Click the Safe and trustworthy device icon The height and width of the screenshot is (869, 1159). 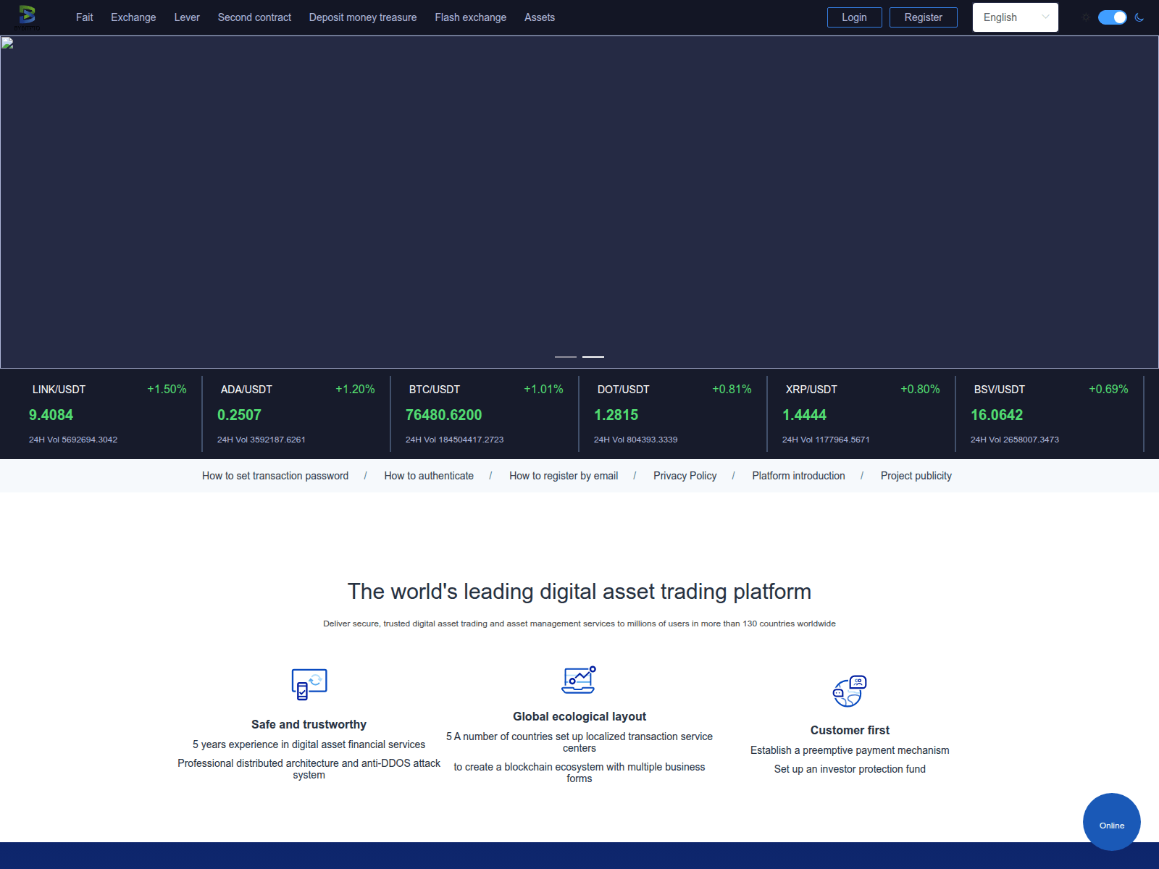pos(309,684)
